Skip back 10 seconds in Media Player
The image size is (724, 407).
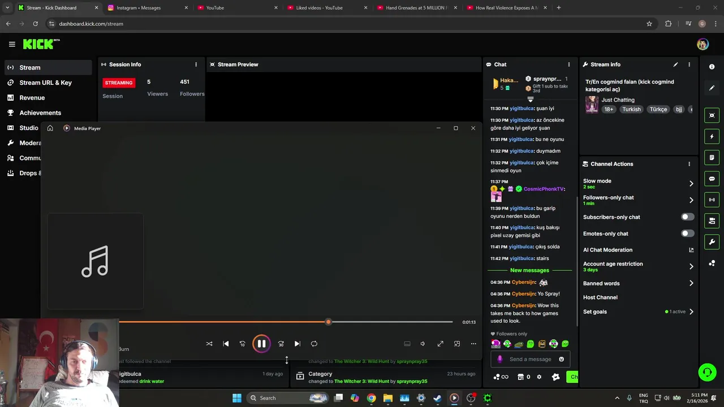[242, 344]
